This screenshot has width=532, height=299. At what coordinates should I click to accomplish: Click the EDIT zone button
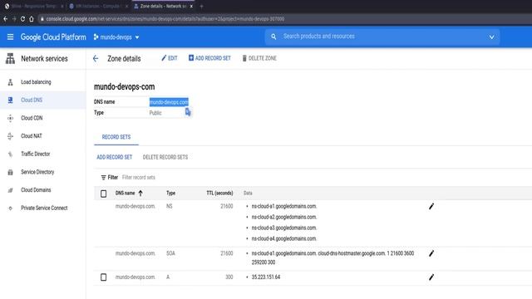pyautogui.click(x=170, y=58)
